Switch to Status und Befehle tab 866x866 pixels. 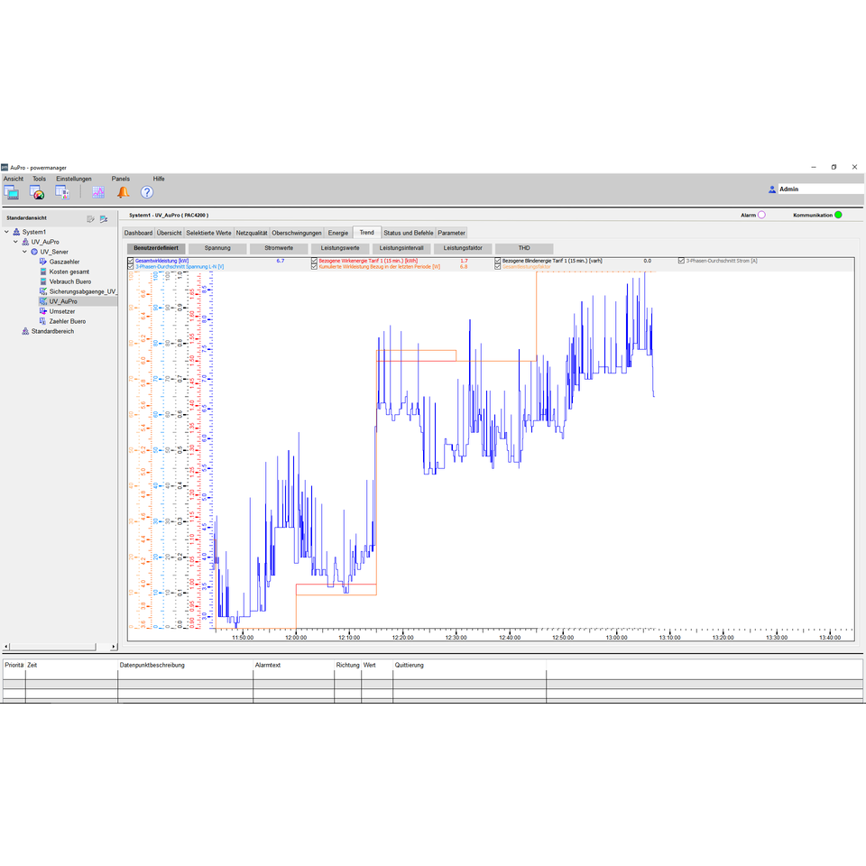point(409,233)
